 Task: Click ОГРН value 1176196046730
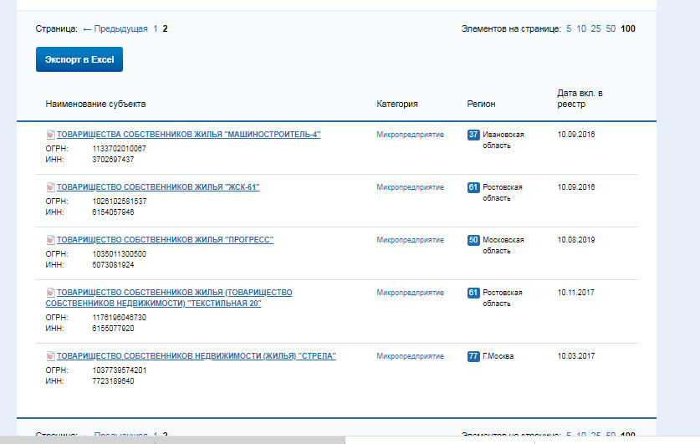(x=120, y=317)
